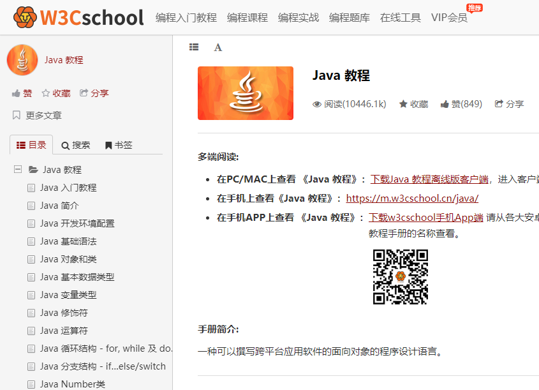
Task: Click the W3Cschool logo
Action: [x=78, y=17]
